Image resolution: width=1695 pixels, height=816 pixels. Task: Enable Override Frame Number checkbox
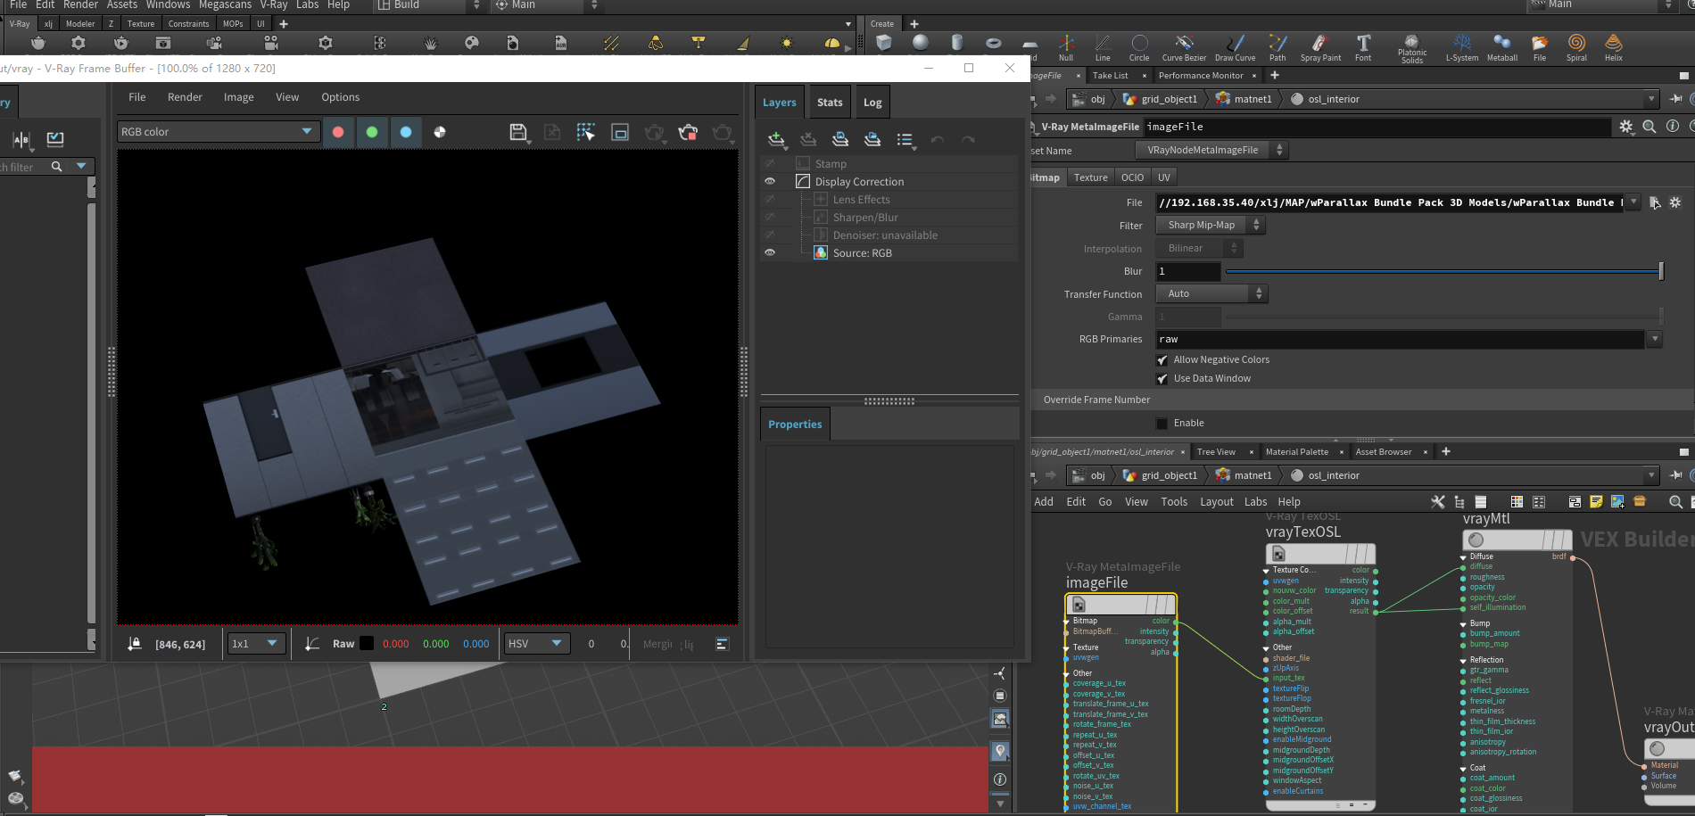click(1162, 424)
